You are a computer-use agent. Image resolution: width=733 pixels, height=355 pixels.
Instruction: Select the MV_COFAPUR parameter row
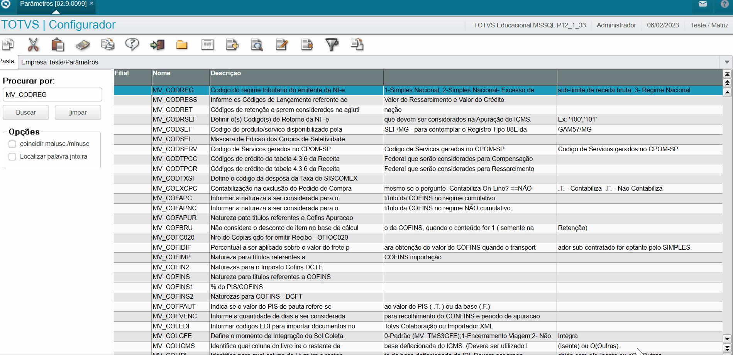418,218
